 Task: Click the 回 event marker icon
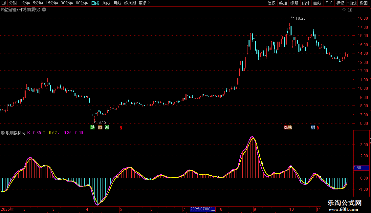click(x=100, y=127)
